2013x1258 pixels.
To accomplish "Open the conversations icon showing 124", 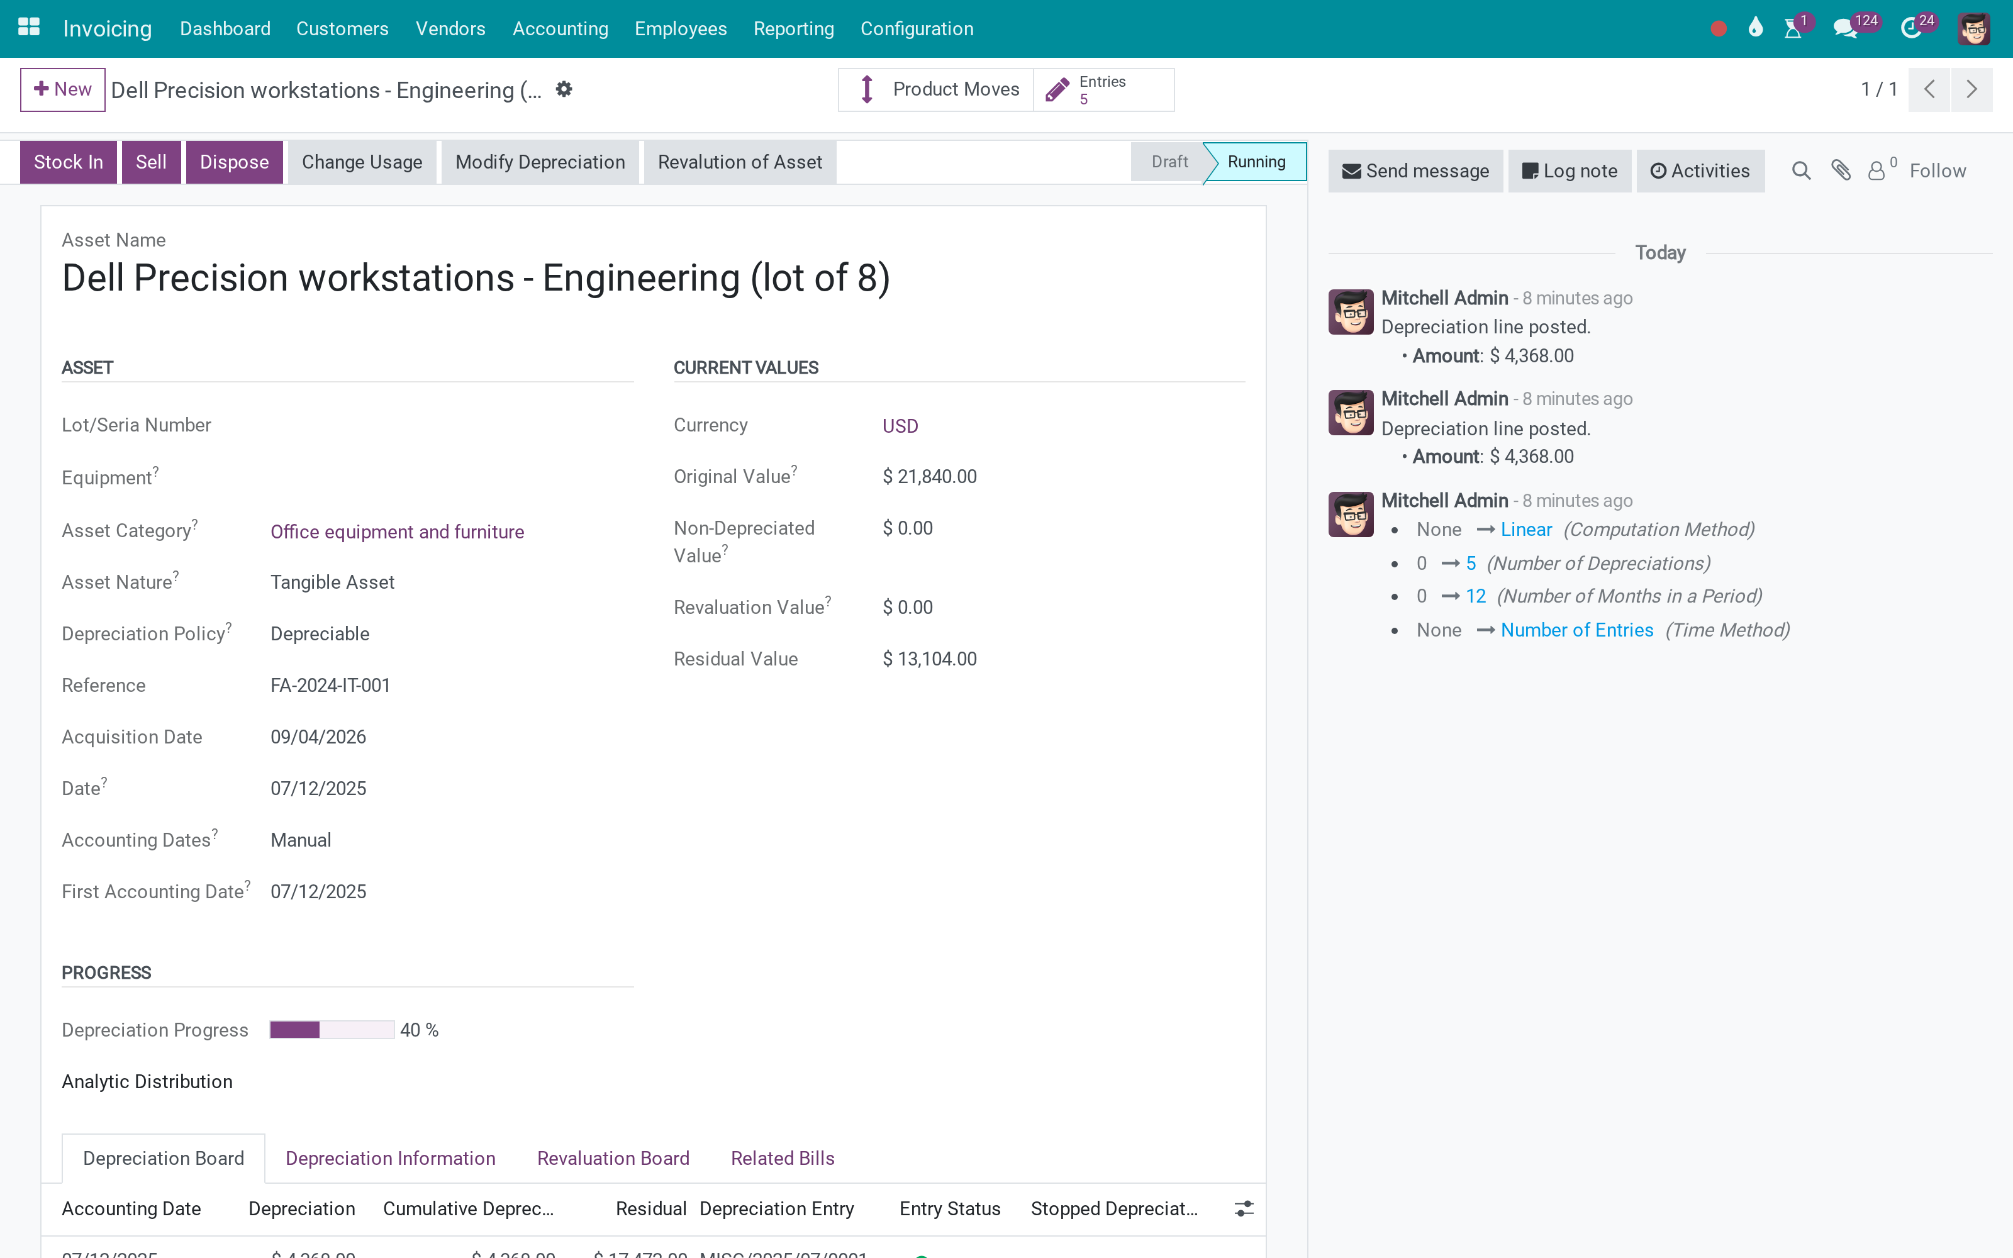I will (1844, 29).
